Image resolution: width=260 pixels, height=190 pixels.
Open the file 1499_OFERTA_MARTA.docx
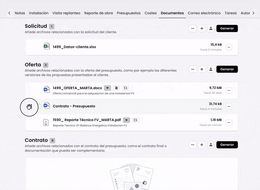click(77, 88)
